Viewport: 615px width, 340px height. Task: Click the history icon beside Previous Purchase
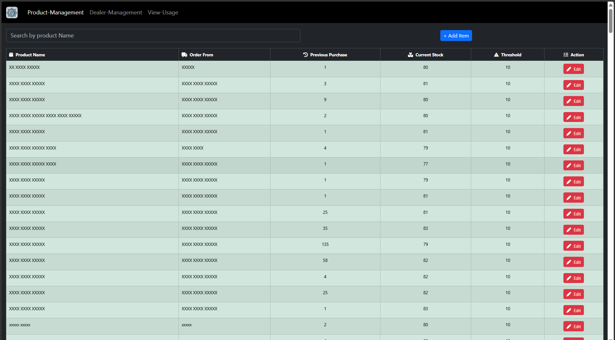pyautogui.click(x=305, y=55)
